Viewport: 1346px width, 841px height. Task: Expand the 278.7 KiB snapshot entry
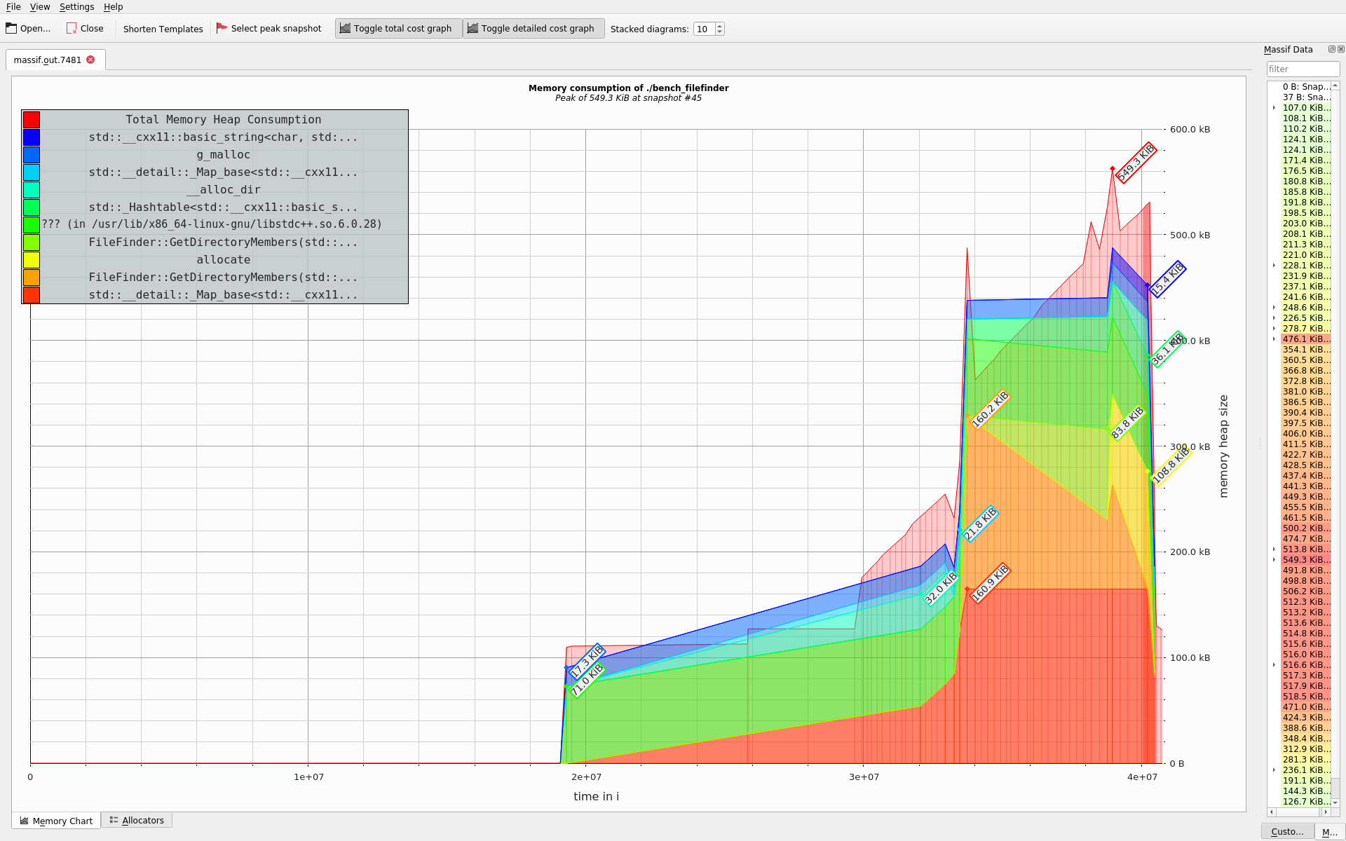click(x=1274, y=328)
